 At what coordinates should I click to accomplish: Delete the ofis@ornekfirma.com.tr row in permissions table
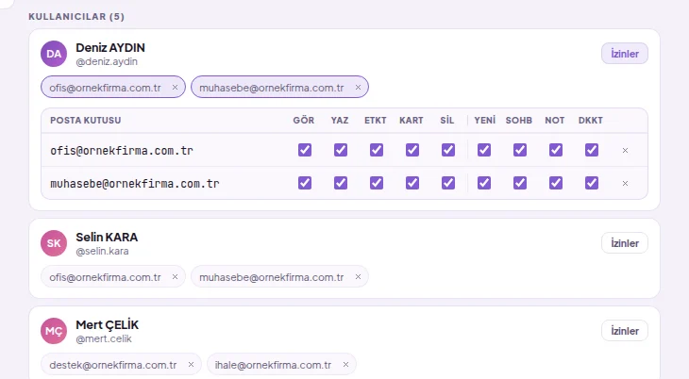[625, 150]
